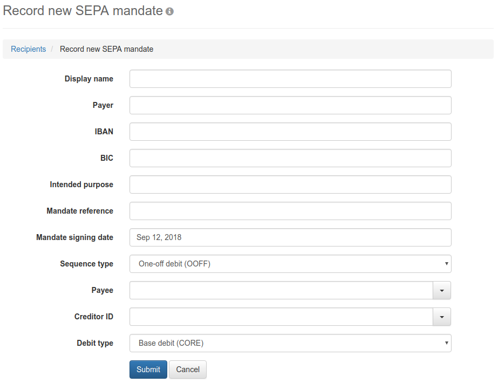
Task: Open the Sequence type select box
Action: (x=290, y=264)
